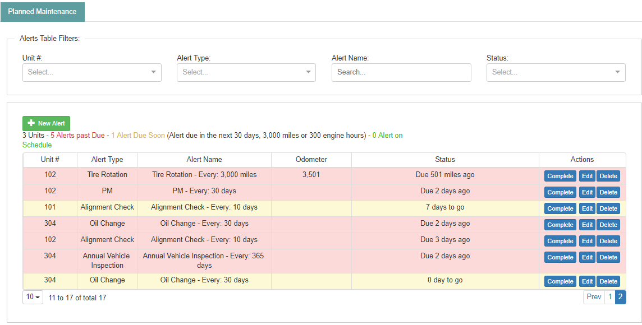Complete the Oil Change alert due 2 days ago
Screen dimensions: 642x325
pyautogui.click(x=560, y=225)
